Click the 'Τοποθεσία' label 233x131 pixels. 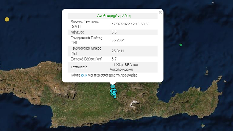tap(79, 67)
